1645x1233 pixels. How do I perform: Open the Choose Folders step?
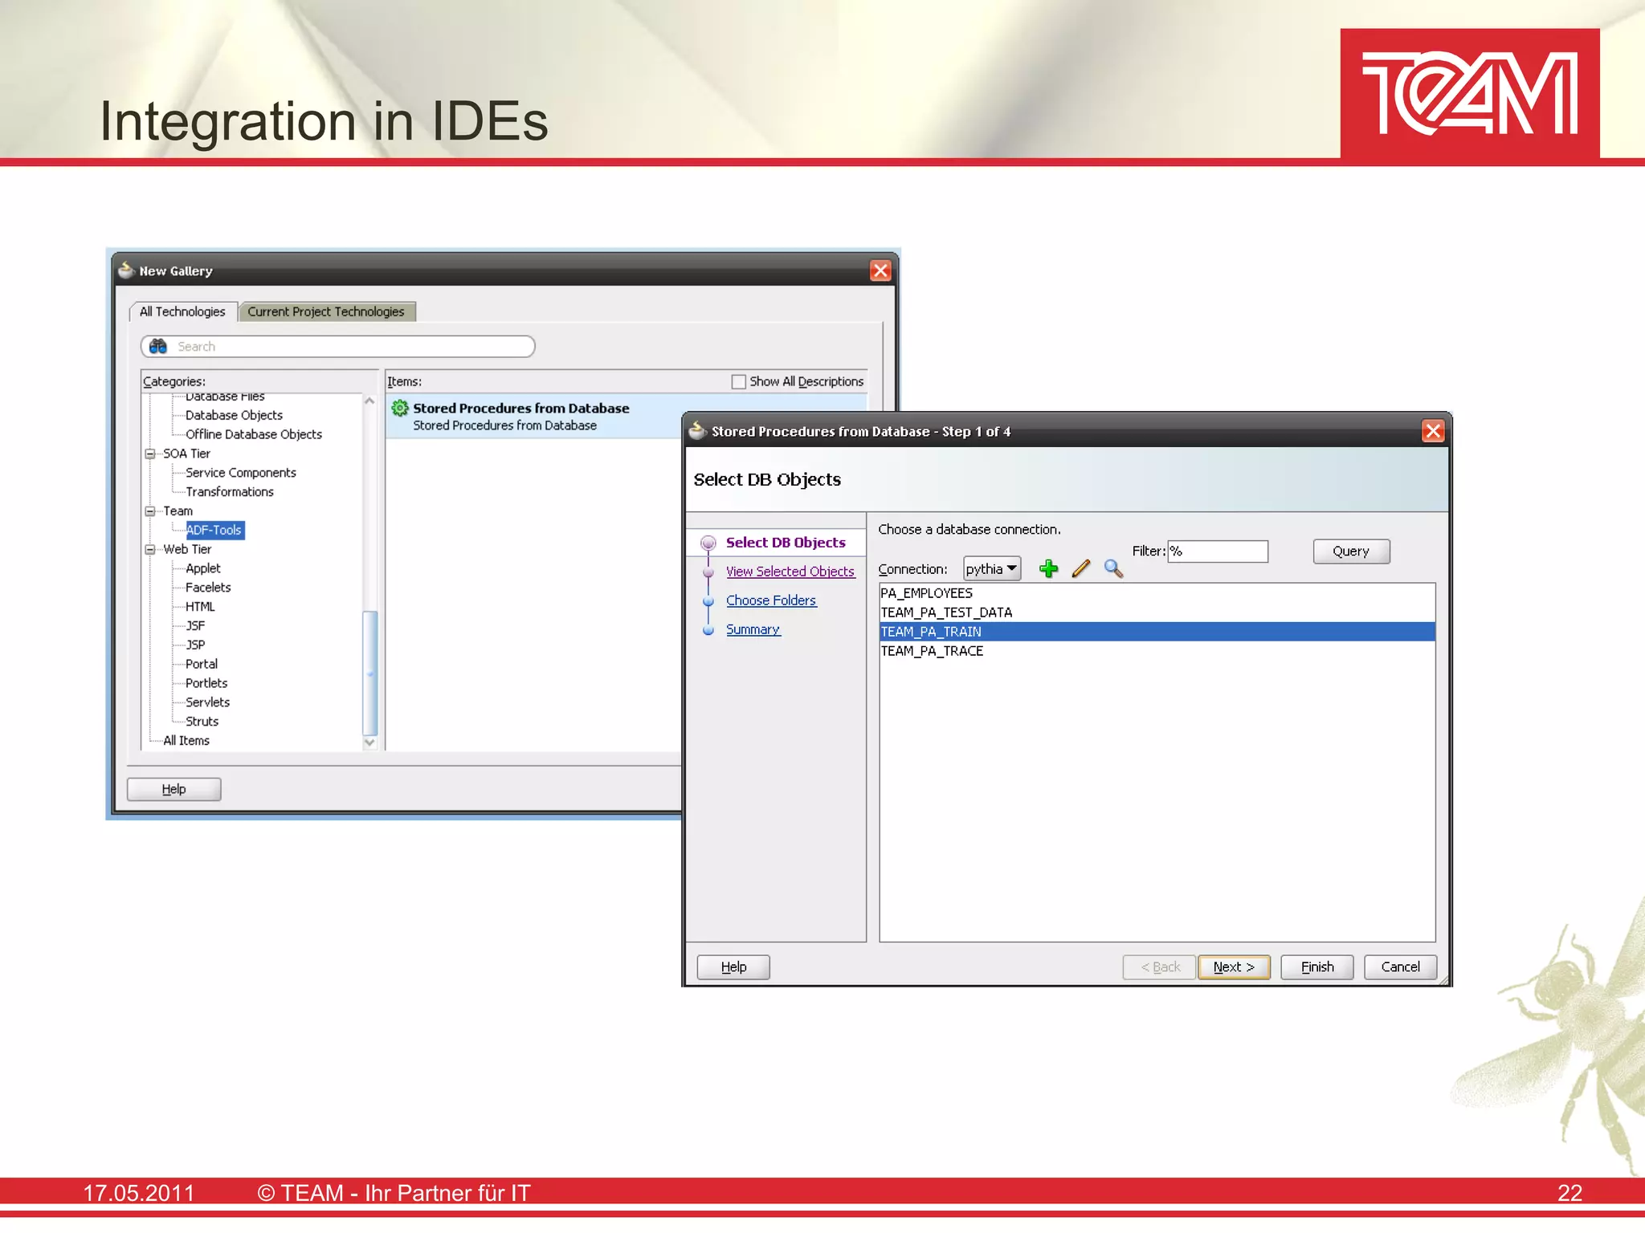(771, 600)
